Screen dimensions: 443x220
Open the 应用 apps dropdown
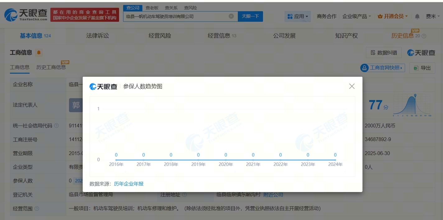pyautogui.click(x=298, y=16)
